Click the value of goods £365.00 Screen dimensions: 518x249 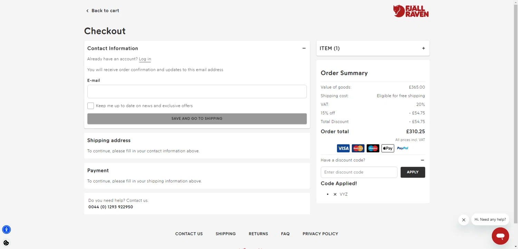click(x=417, y=87)
